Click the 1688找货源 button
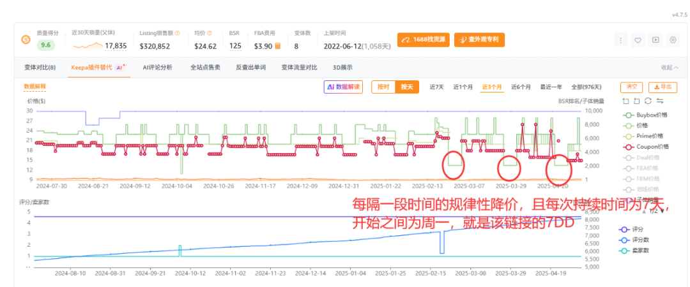Screen dimensions: 690x287 [x=424, y=40]
